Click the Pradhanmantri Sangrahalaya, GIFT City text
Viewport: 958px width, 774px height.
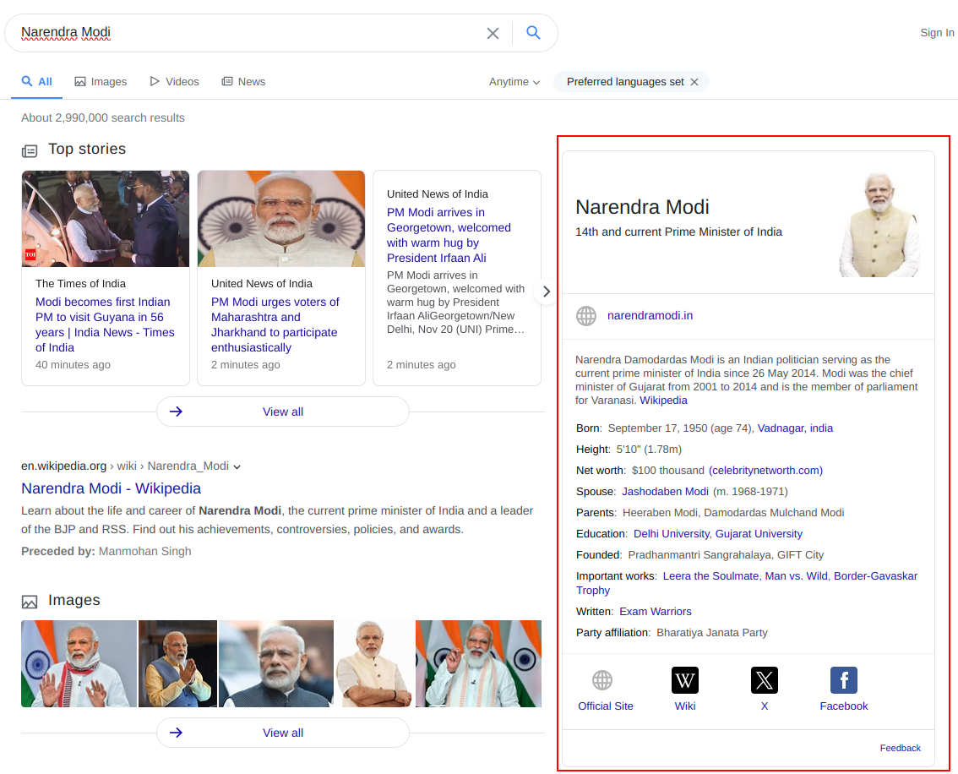pos(726,554)
